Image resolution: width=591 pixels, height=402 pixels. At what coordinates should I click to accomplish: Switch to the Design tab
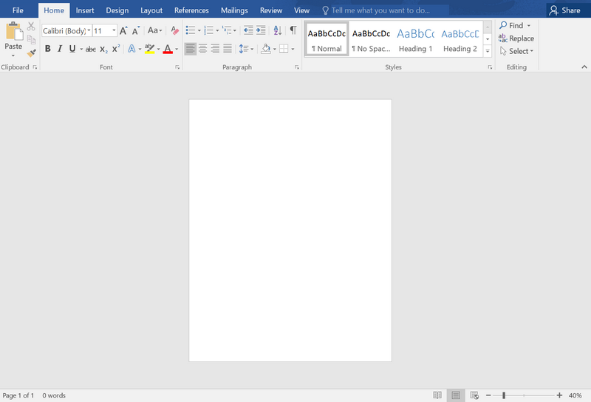pyautogui.click(x=117, y=10)
